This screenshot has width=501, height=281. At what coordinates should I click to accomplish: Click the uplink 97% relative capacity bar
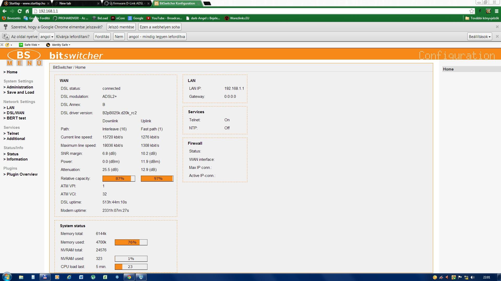tap(157, 178)
